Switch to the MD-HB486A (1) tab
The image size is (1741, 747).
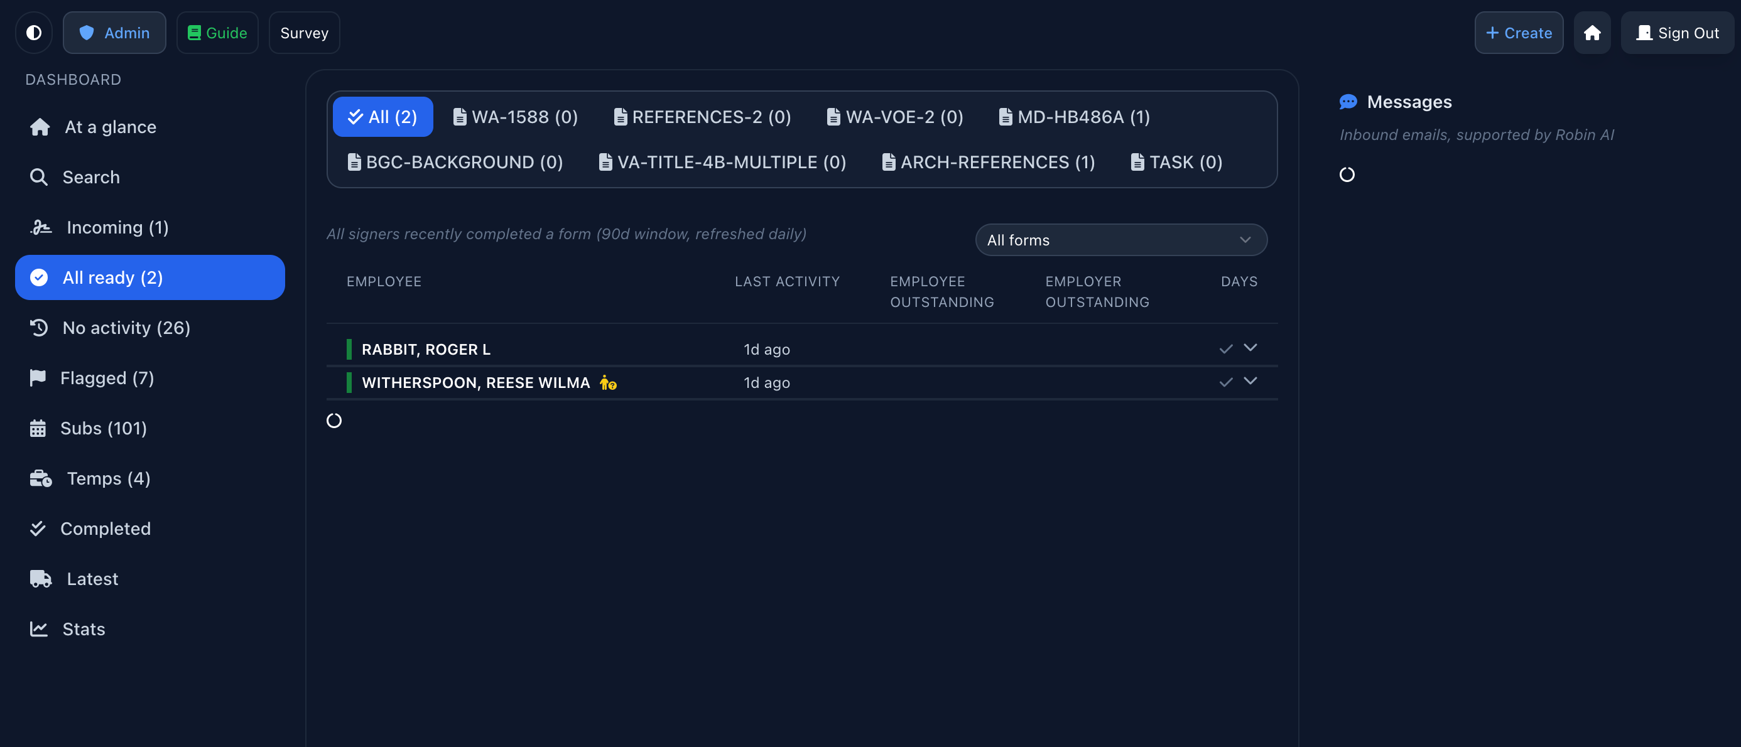[1074, 117]
